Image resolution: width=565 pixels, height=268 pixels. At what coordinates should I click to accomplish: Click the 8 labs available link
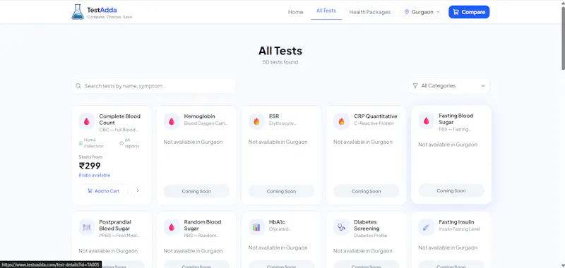(95, 175)
